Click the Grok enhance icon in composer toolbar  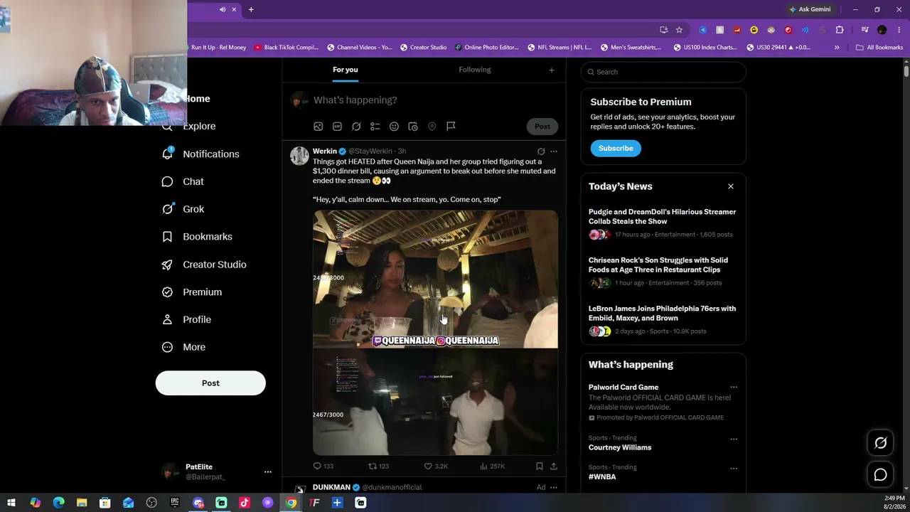356,127
